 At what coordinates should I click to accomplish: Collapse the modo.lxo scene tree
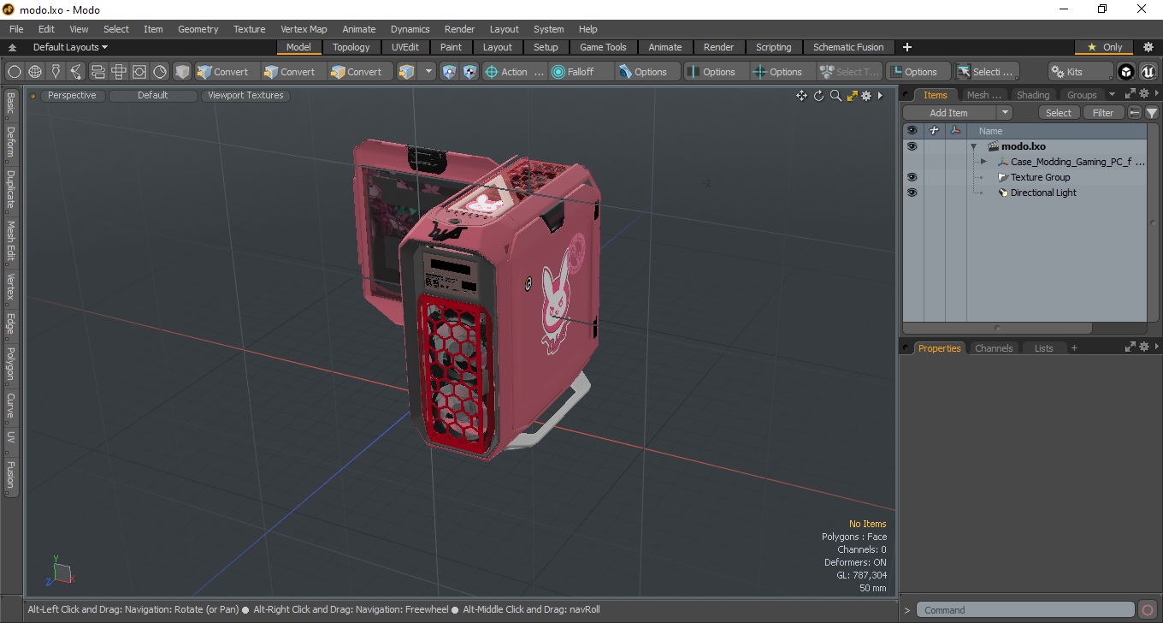(973, 146)
